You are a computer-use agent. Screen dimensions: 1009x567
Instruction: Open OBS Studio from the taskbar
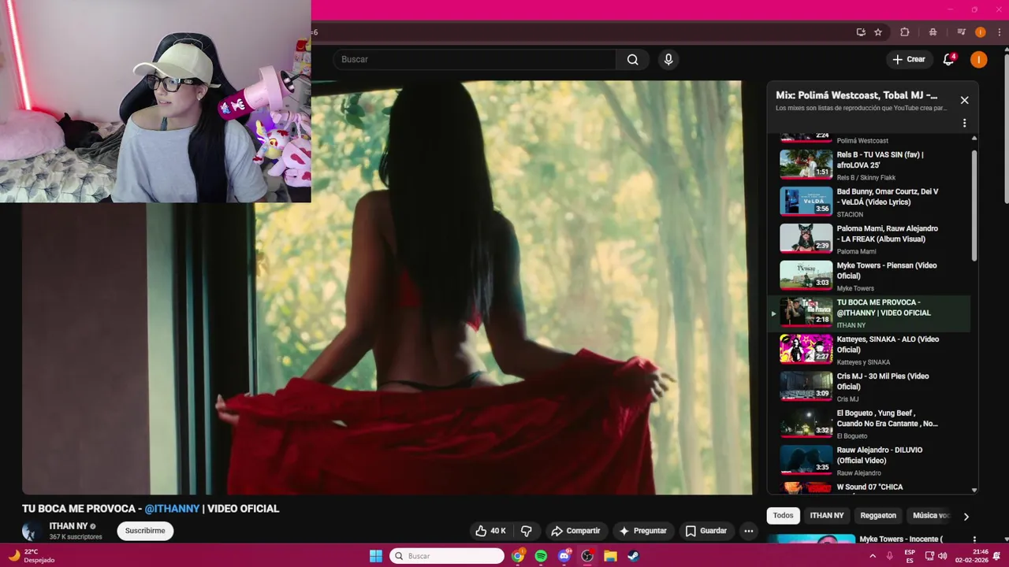click(x=587, y=556)
